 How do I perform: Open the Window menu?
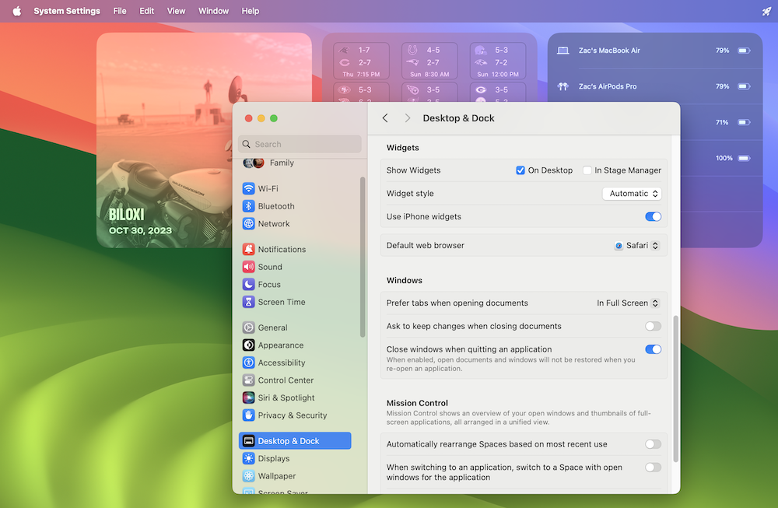[x=213, y=11]
